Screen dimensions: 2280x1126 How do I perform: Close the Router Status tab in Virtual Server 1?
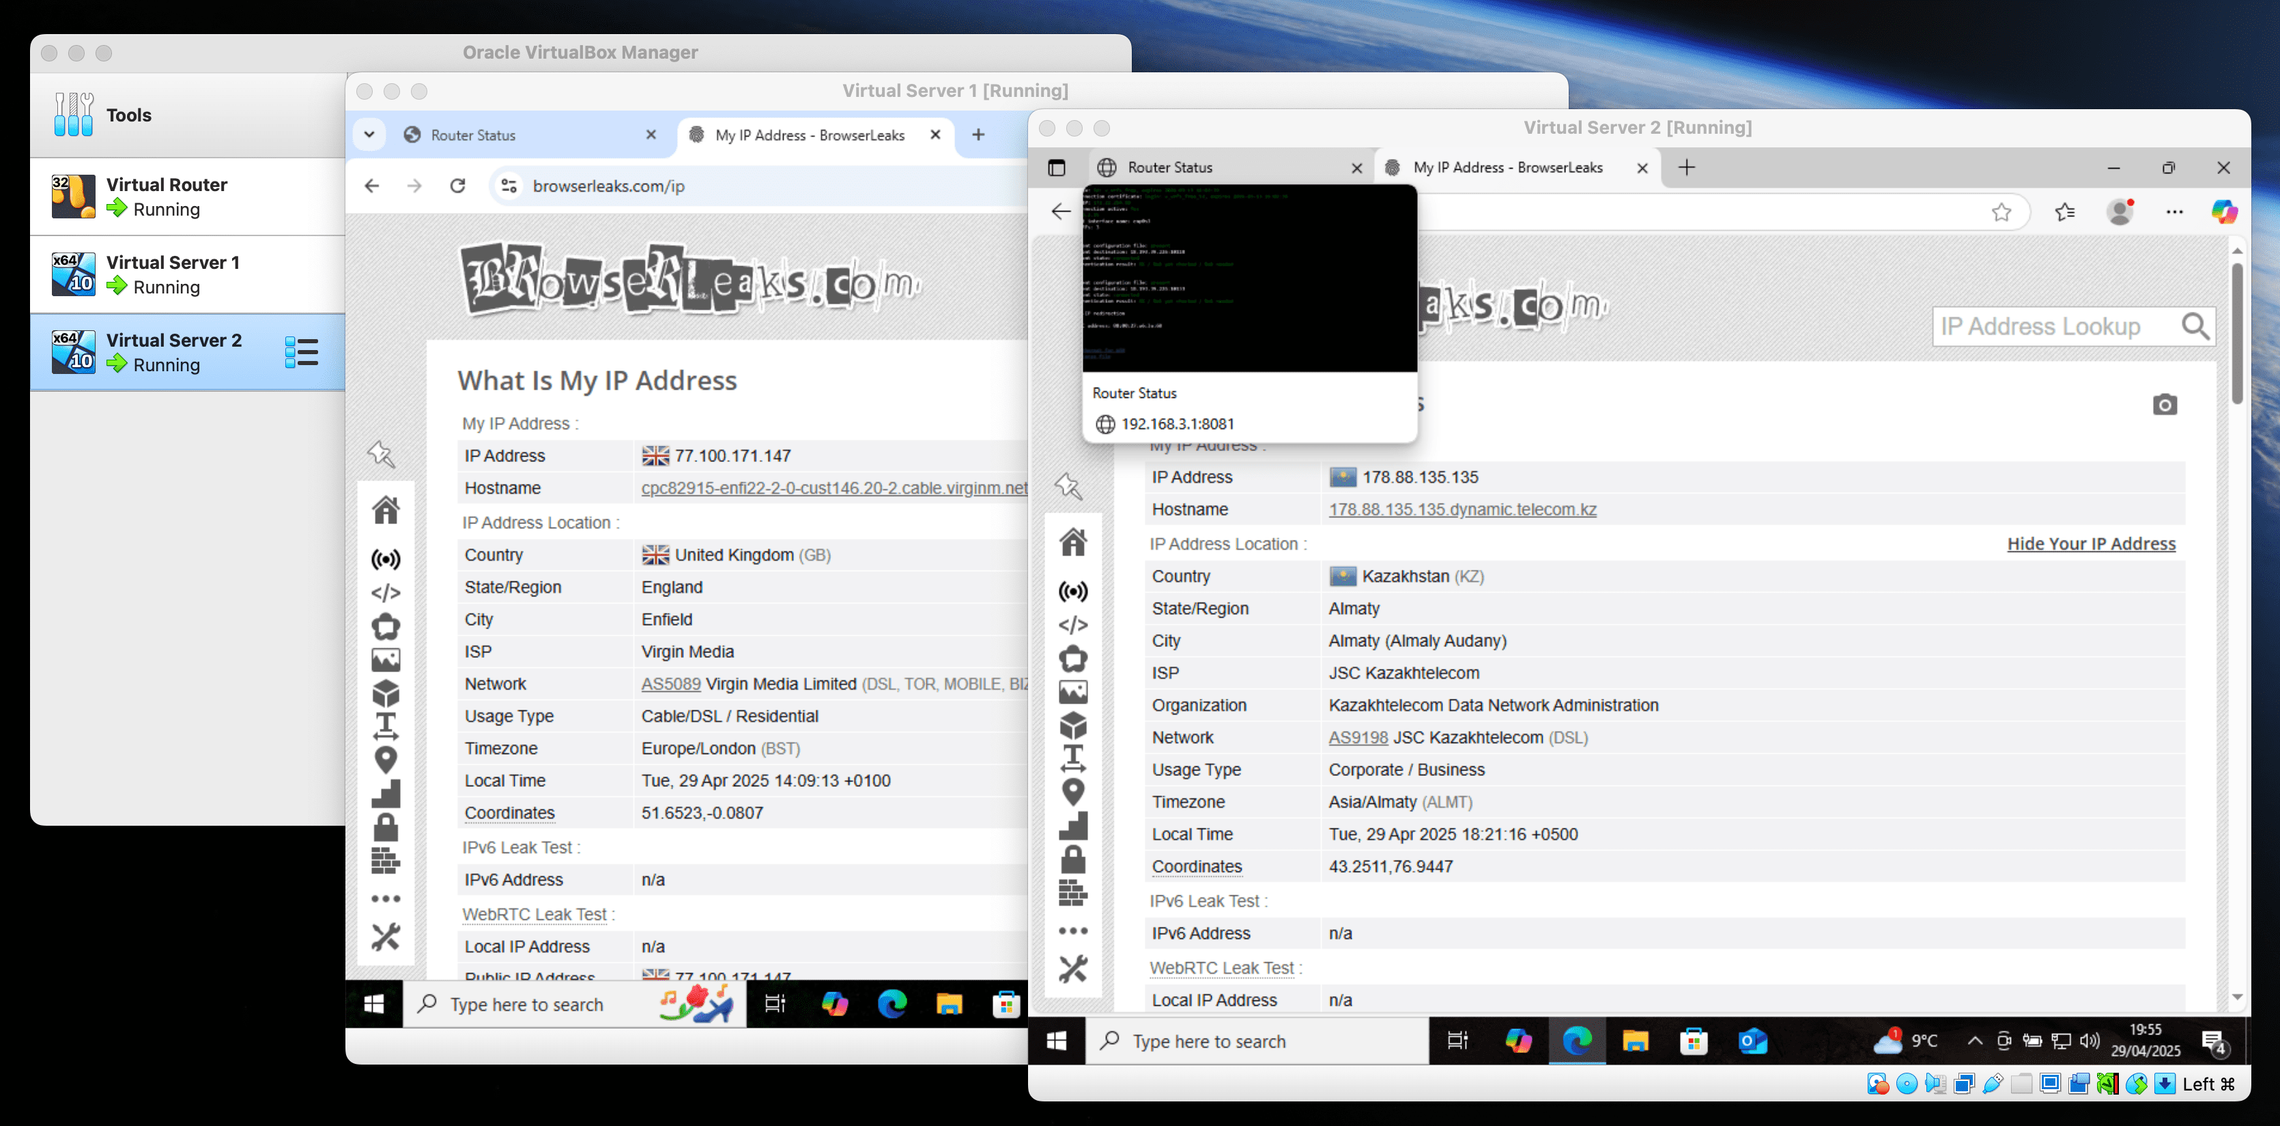point(651,134)
